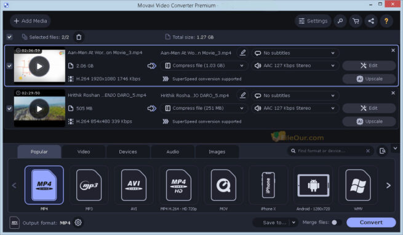This screenshot has height=235, width=403.
Task: Open the Settings menu
Action: coord(313,21)
